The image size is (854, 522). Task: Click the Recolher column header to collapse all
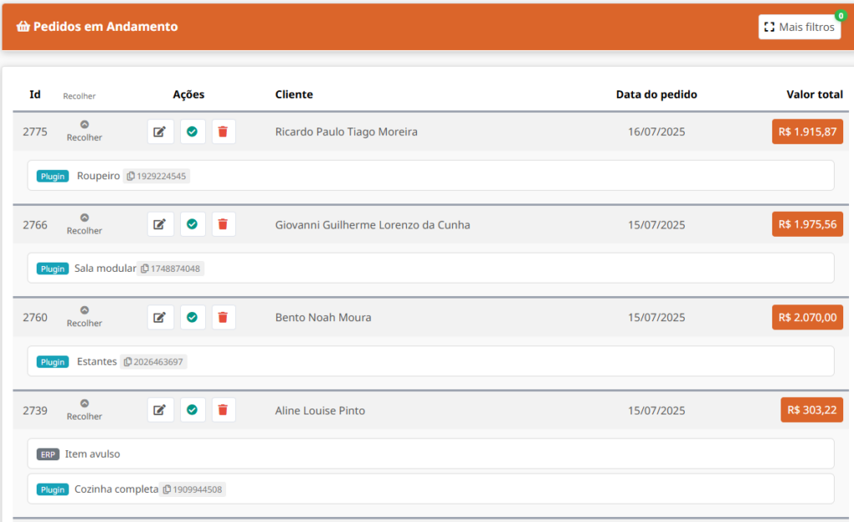point(79,96)
